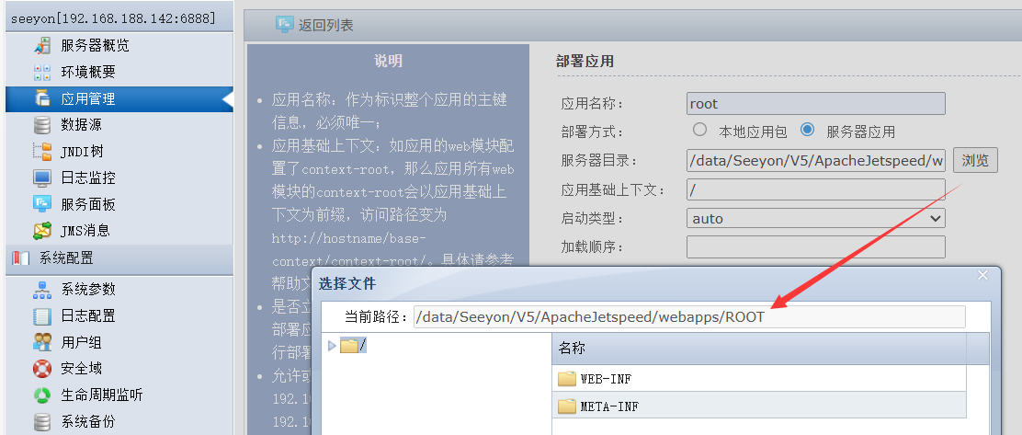Click the 系统配置 book icon

tap(21, 258)
